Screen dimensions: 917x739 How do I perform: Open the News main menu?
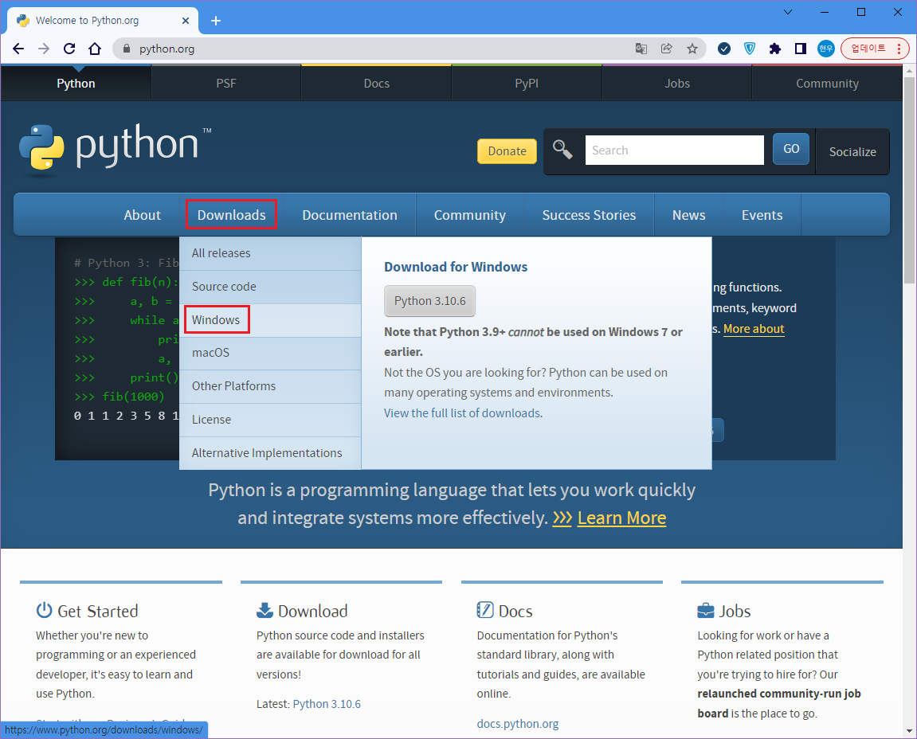coord(689,214)
